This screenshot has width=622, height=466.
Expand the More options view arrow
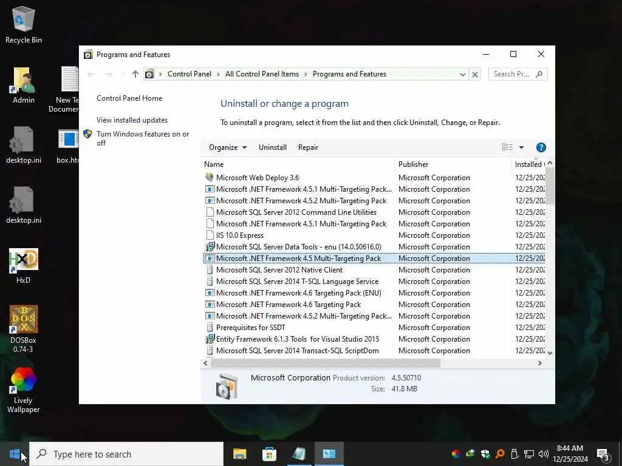tap(521, 147)
